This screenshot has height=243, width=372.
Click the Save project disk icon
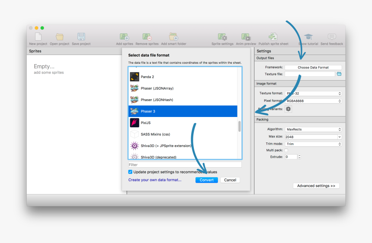[x=81, y=36]
